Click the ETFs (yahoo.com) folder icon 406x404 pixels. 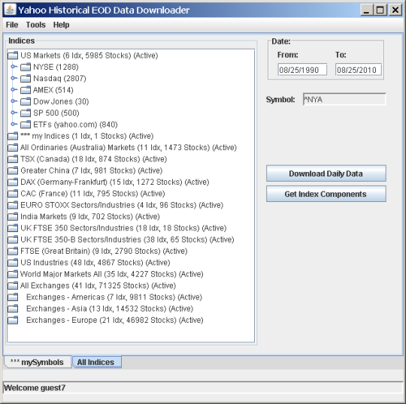(26, 125)
